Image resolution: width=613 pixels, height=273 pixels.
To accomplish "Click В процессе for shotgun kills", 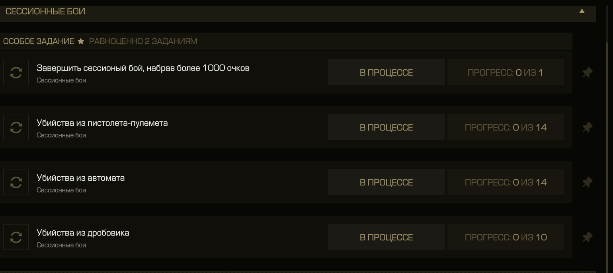I will (x=386, y=237).
